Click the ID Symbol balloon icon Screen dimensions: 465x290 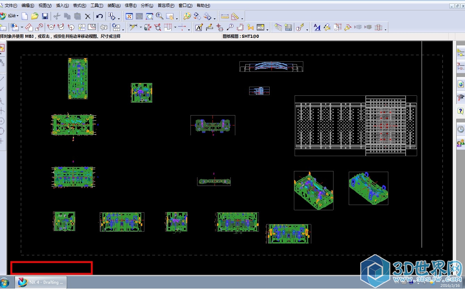click(230, 27)
